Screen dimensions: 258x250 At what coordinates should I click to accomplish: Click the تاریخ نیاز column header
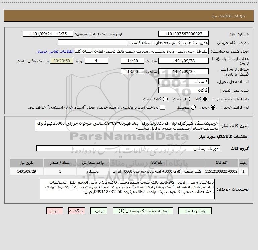pos(26,163)
